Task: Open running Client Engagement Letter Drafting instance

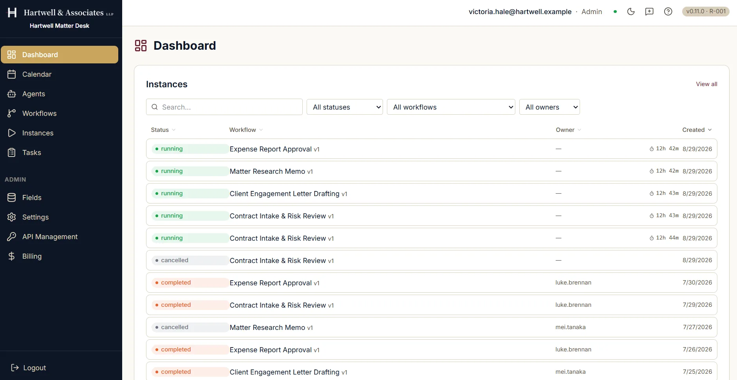Action: pyautogui.click(x=432, y=193)
